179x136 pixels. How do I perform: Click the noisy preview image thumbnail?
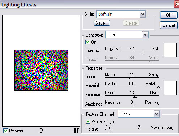[41, 70]
